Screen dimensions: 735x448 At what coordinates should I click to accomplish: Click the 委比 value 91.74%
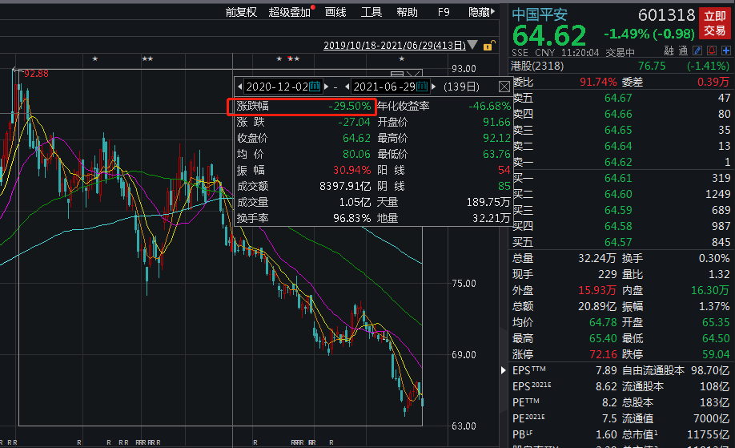pyautogui.click(x=598, y=82)
